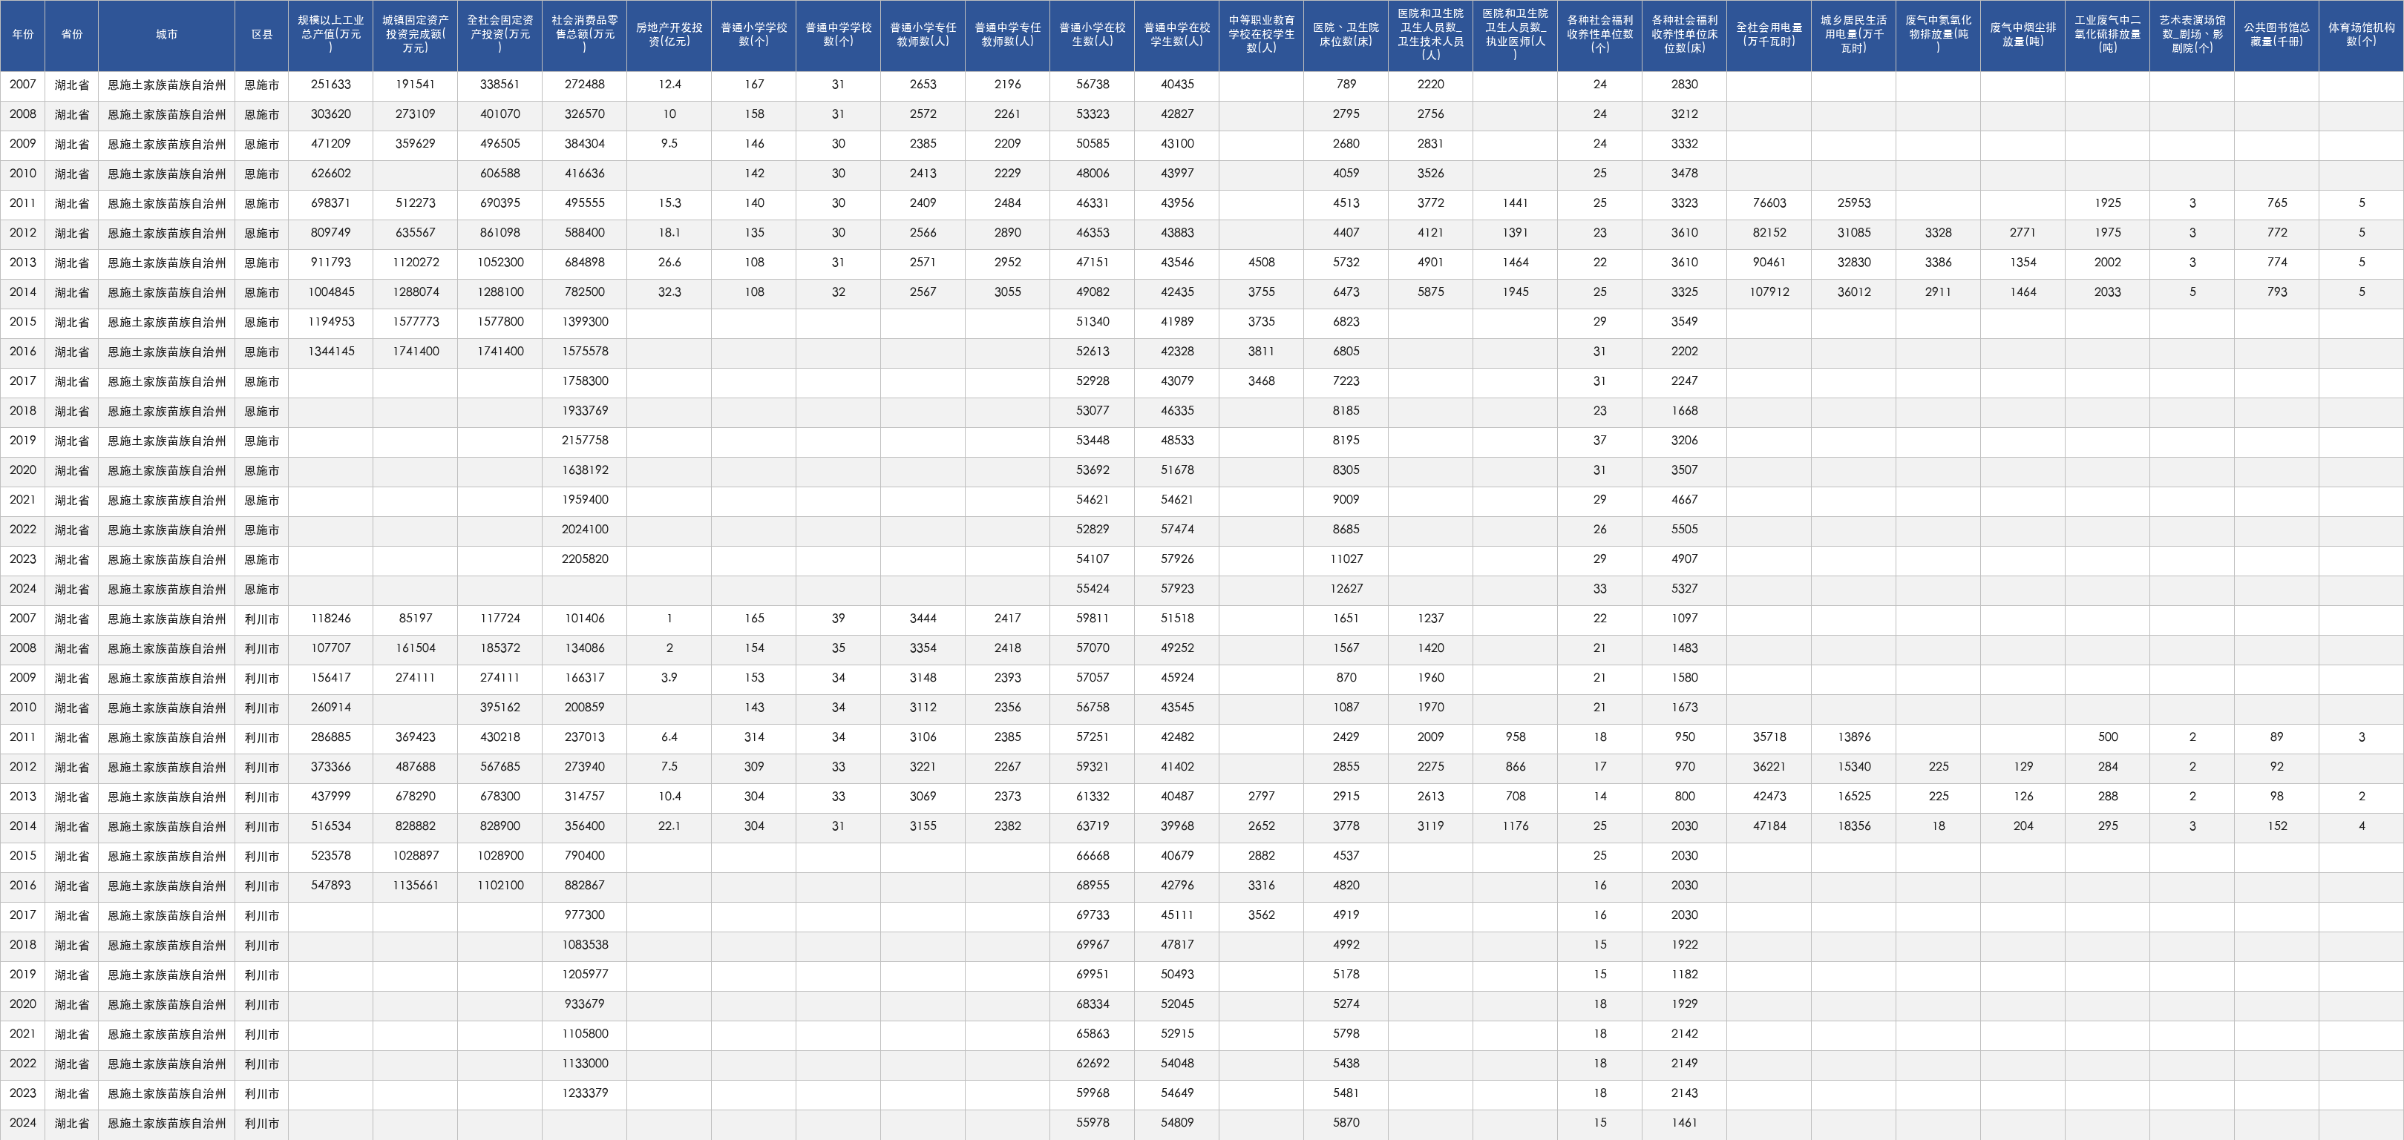Image resolution: width=2404 pixels, height=1140 pixels.
Task: Click the 城市 header cell
Action: coord(167,35)
